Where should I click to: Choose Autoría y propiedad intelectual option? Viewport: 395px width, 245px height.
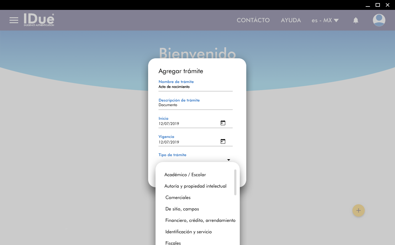(x=195, y=186)
